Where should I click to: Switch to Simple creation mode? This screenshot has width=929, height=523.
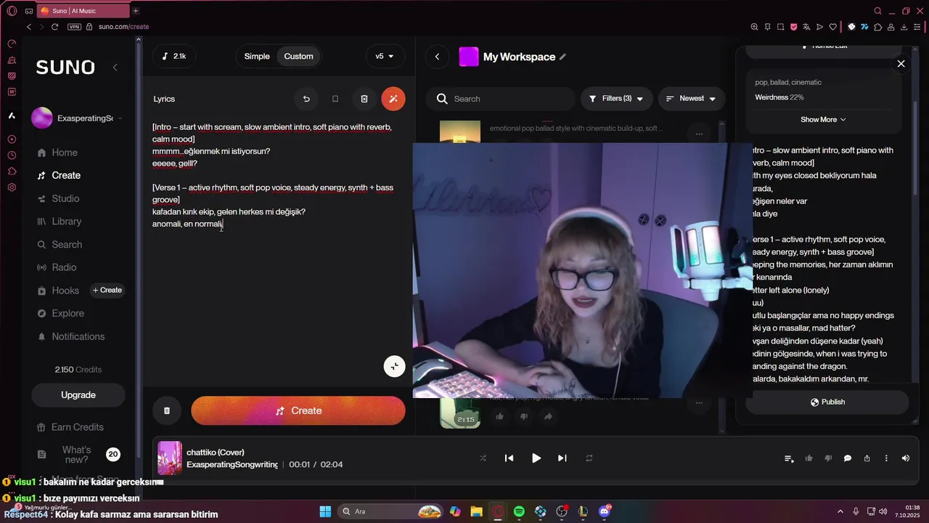pos(257,57)
